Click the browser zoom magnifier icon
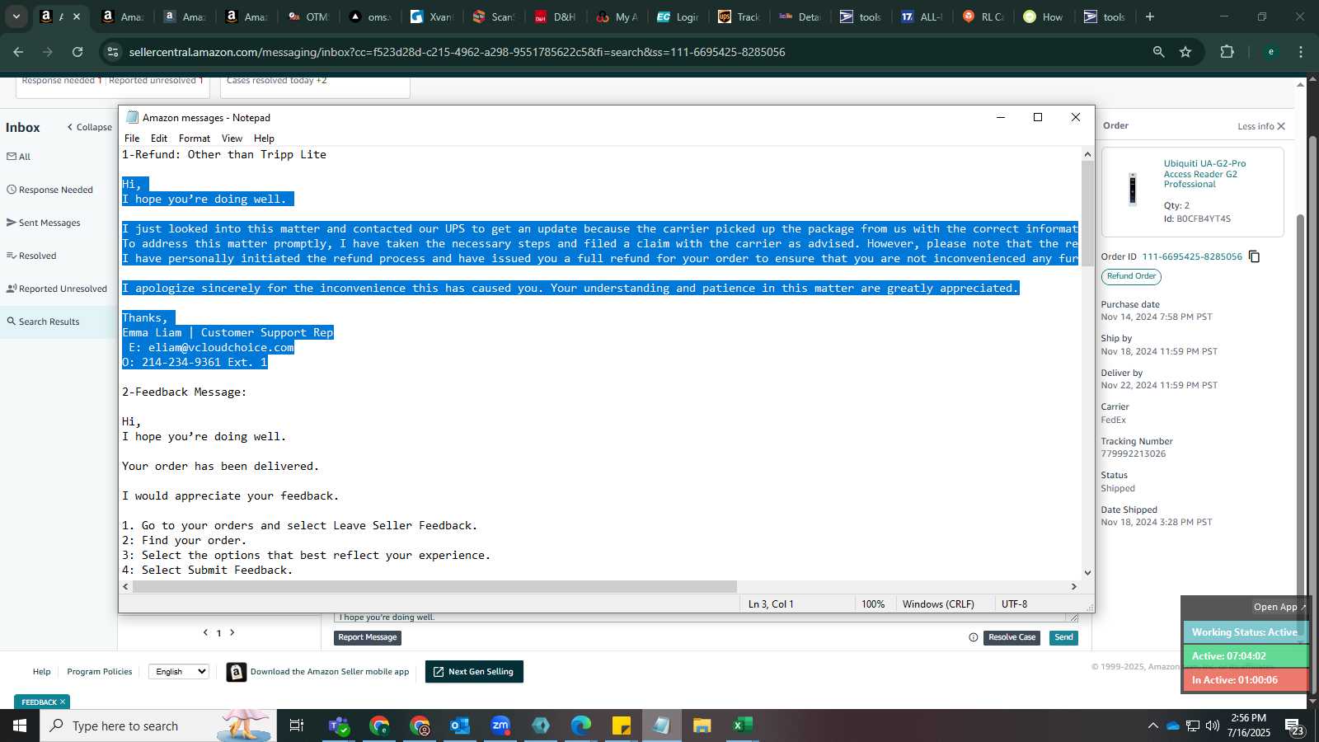1319x742 pixels. click(x=1158, y=52)
